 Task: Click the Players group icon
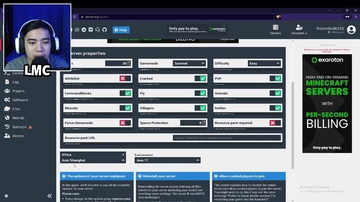pos(7,91)
